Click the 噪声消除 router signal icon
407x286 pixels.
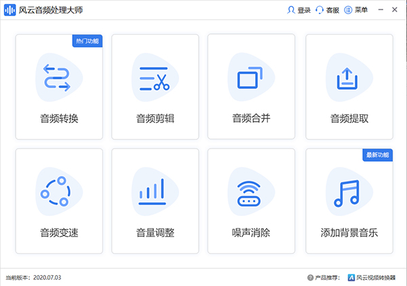coord(252,193)
